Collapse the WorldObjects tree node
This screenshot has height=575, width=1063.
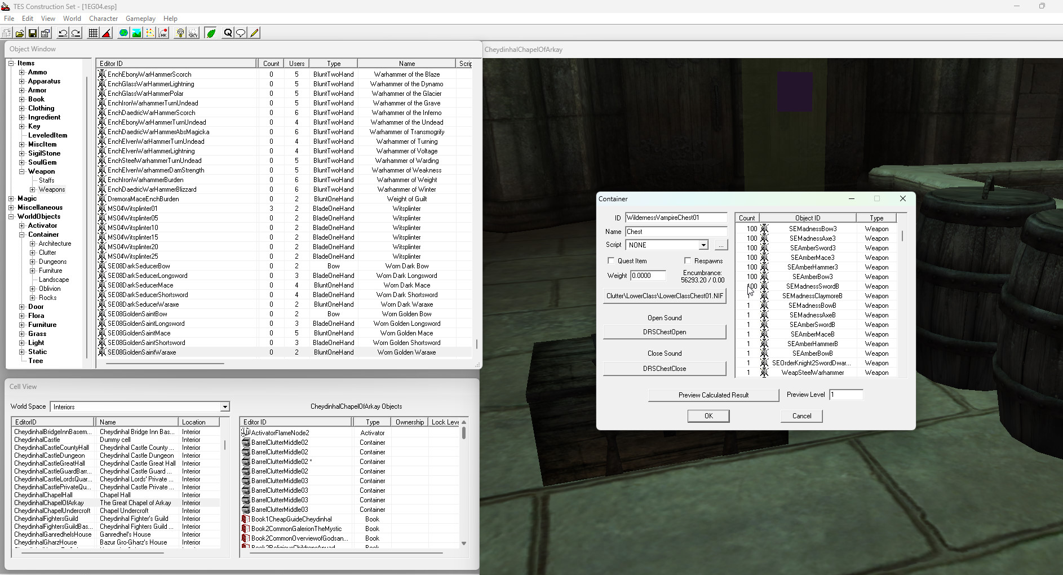(11, 216)
